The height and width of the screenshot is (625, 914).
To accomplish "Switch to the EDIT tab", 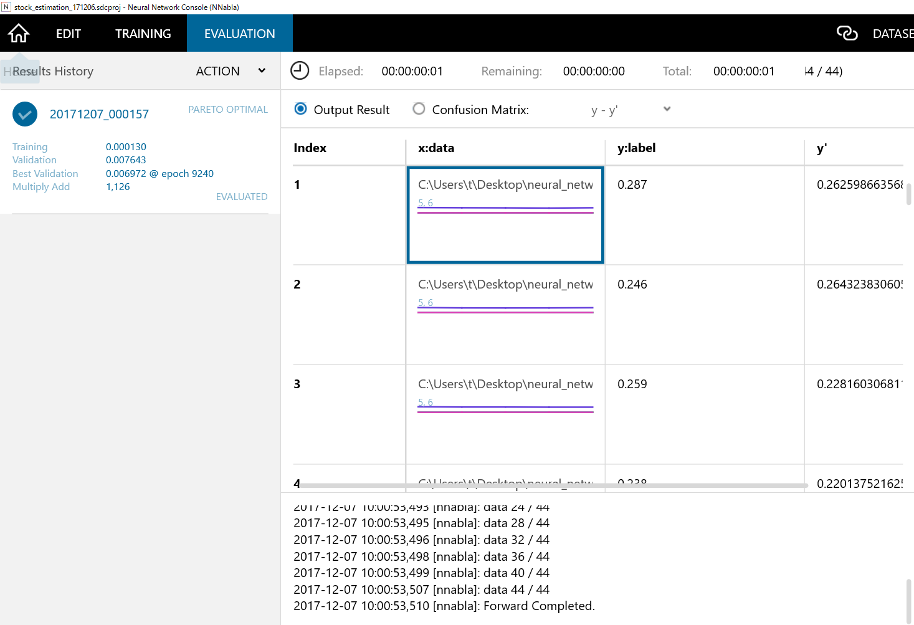I will pos(69,34).
